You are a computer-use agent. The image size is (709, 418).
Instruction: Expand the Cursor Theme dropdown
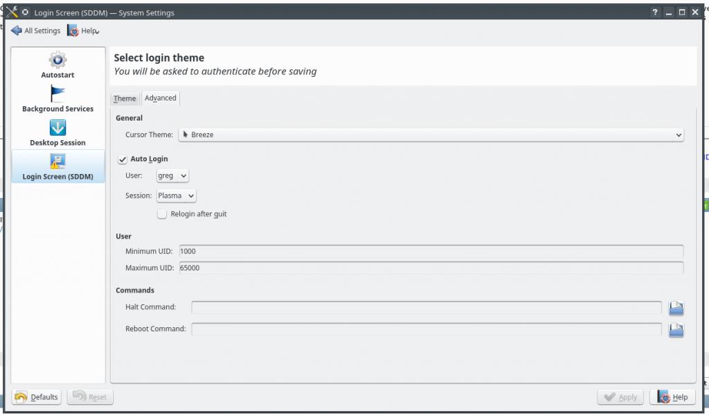coord(431,135)
